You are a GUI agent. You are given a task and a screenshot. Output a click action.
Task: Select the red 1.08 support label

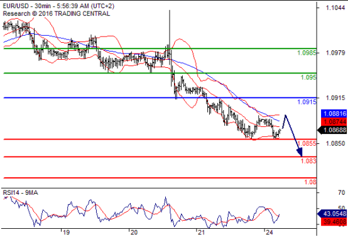coord(310,182)
